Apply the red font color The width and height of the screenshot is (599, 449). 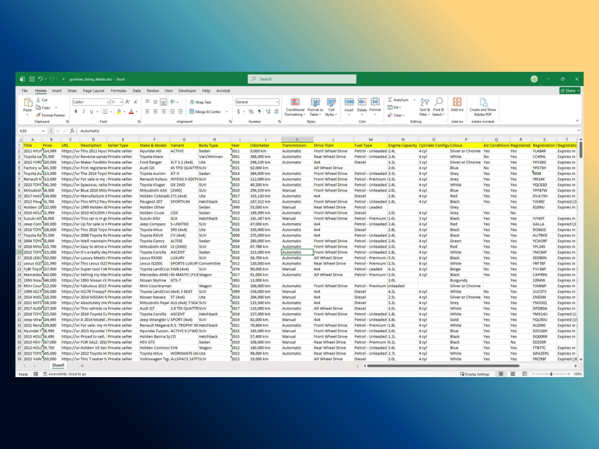[x=131, y=111]
